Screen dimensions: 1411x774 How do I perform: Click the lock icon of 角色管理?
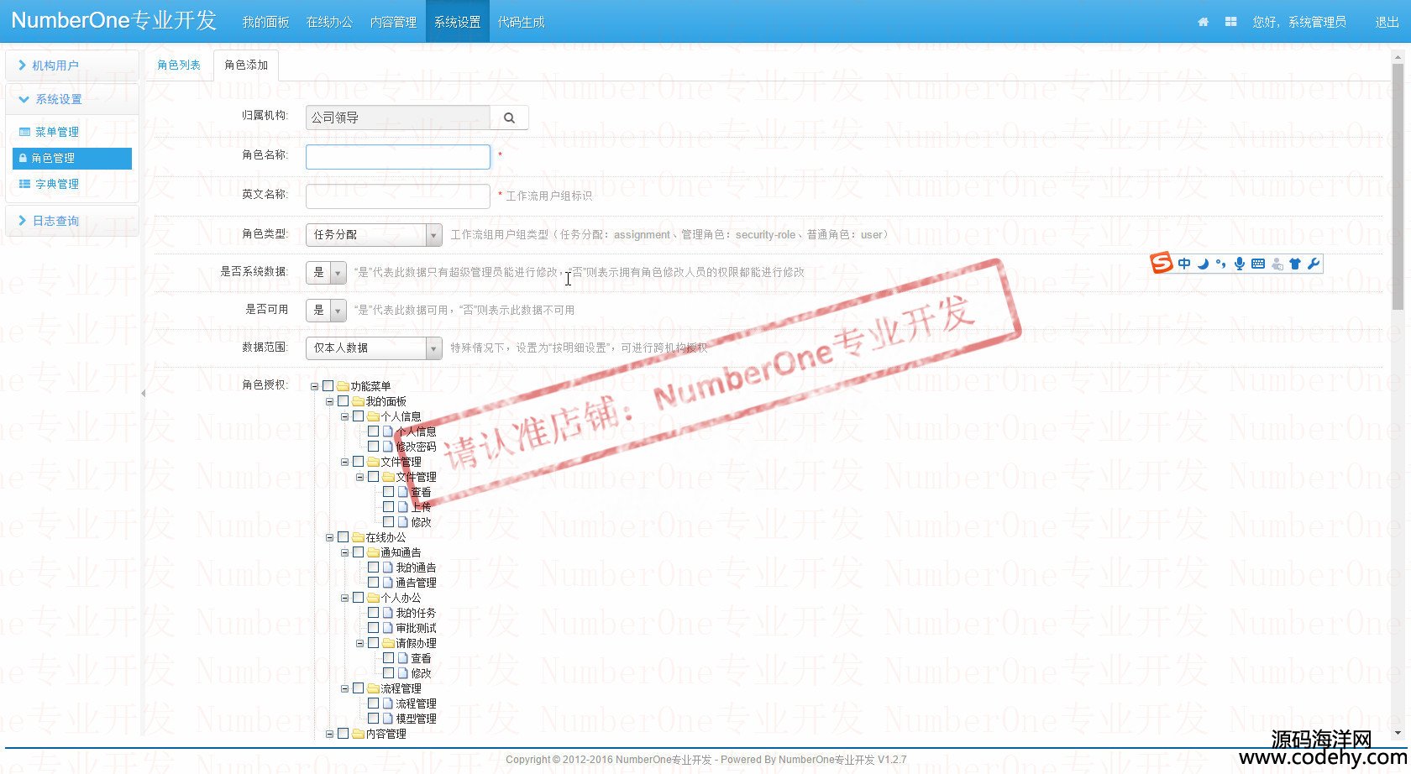(23, 158)
